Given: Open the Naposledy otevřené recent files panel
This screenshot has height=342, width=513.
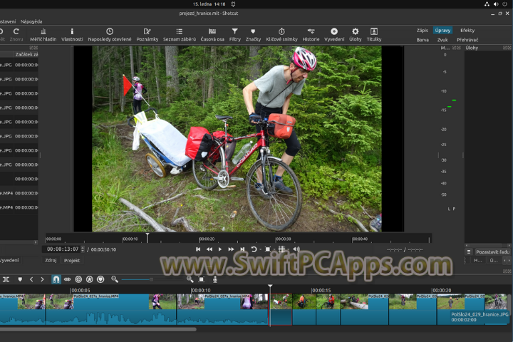Looking at the screenshot, I should click(110, 35).
